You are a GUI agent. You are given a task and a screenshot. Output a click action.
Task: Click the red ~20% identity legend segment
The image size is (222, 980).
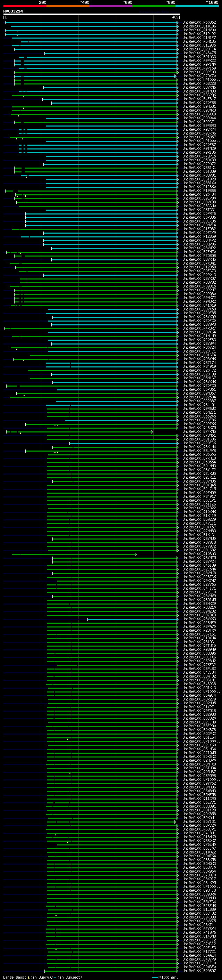[25, 6]
